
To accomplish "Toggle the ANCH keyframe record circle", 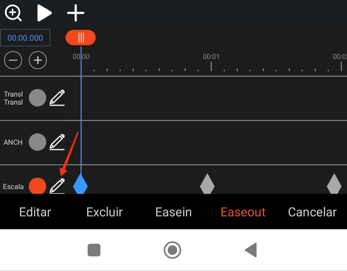I will tap(37, 142).
